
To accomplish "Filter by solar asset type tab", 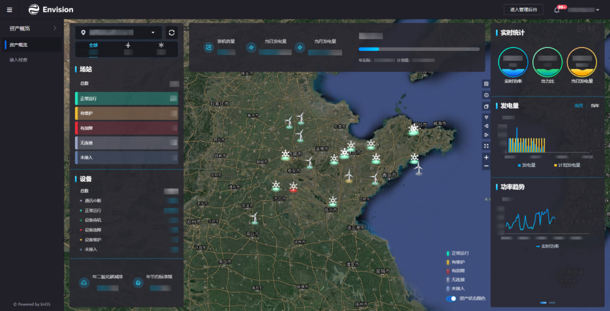I will tap(161, 45).
